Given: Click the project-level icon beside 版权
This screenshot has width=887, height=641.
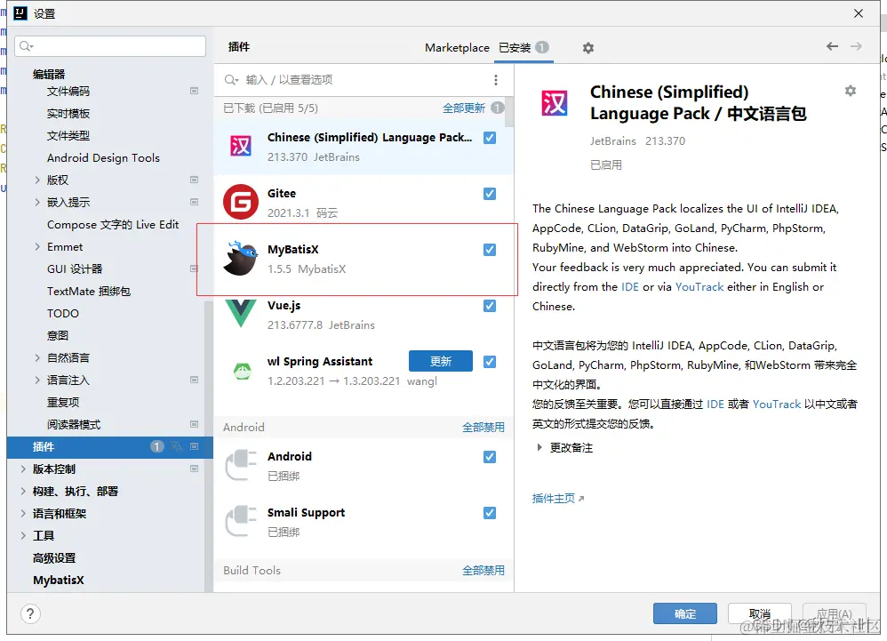Looking at the screenshot, I should [x=194, y=180].
